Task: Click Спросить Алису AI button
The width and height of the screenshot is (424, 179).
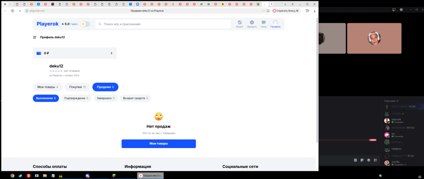Action: 285,11
